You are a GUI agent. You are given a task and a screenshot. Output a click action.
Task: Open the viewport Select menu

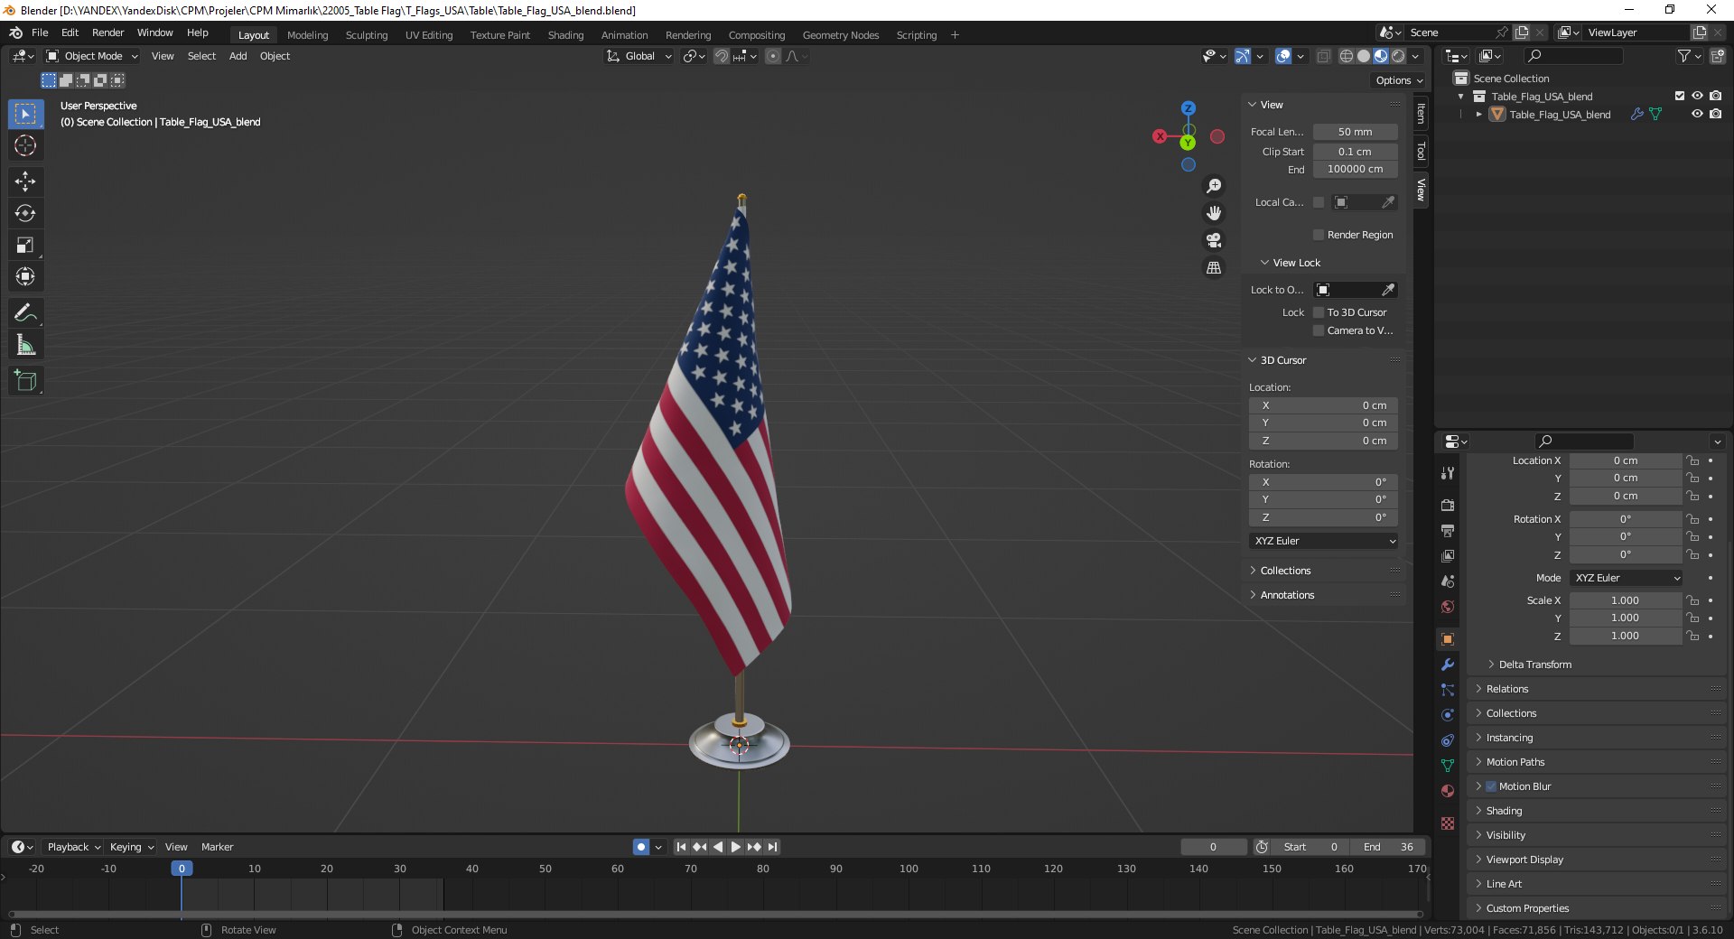click(x=201, y=56)
